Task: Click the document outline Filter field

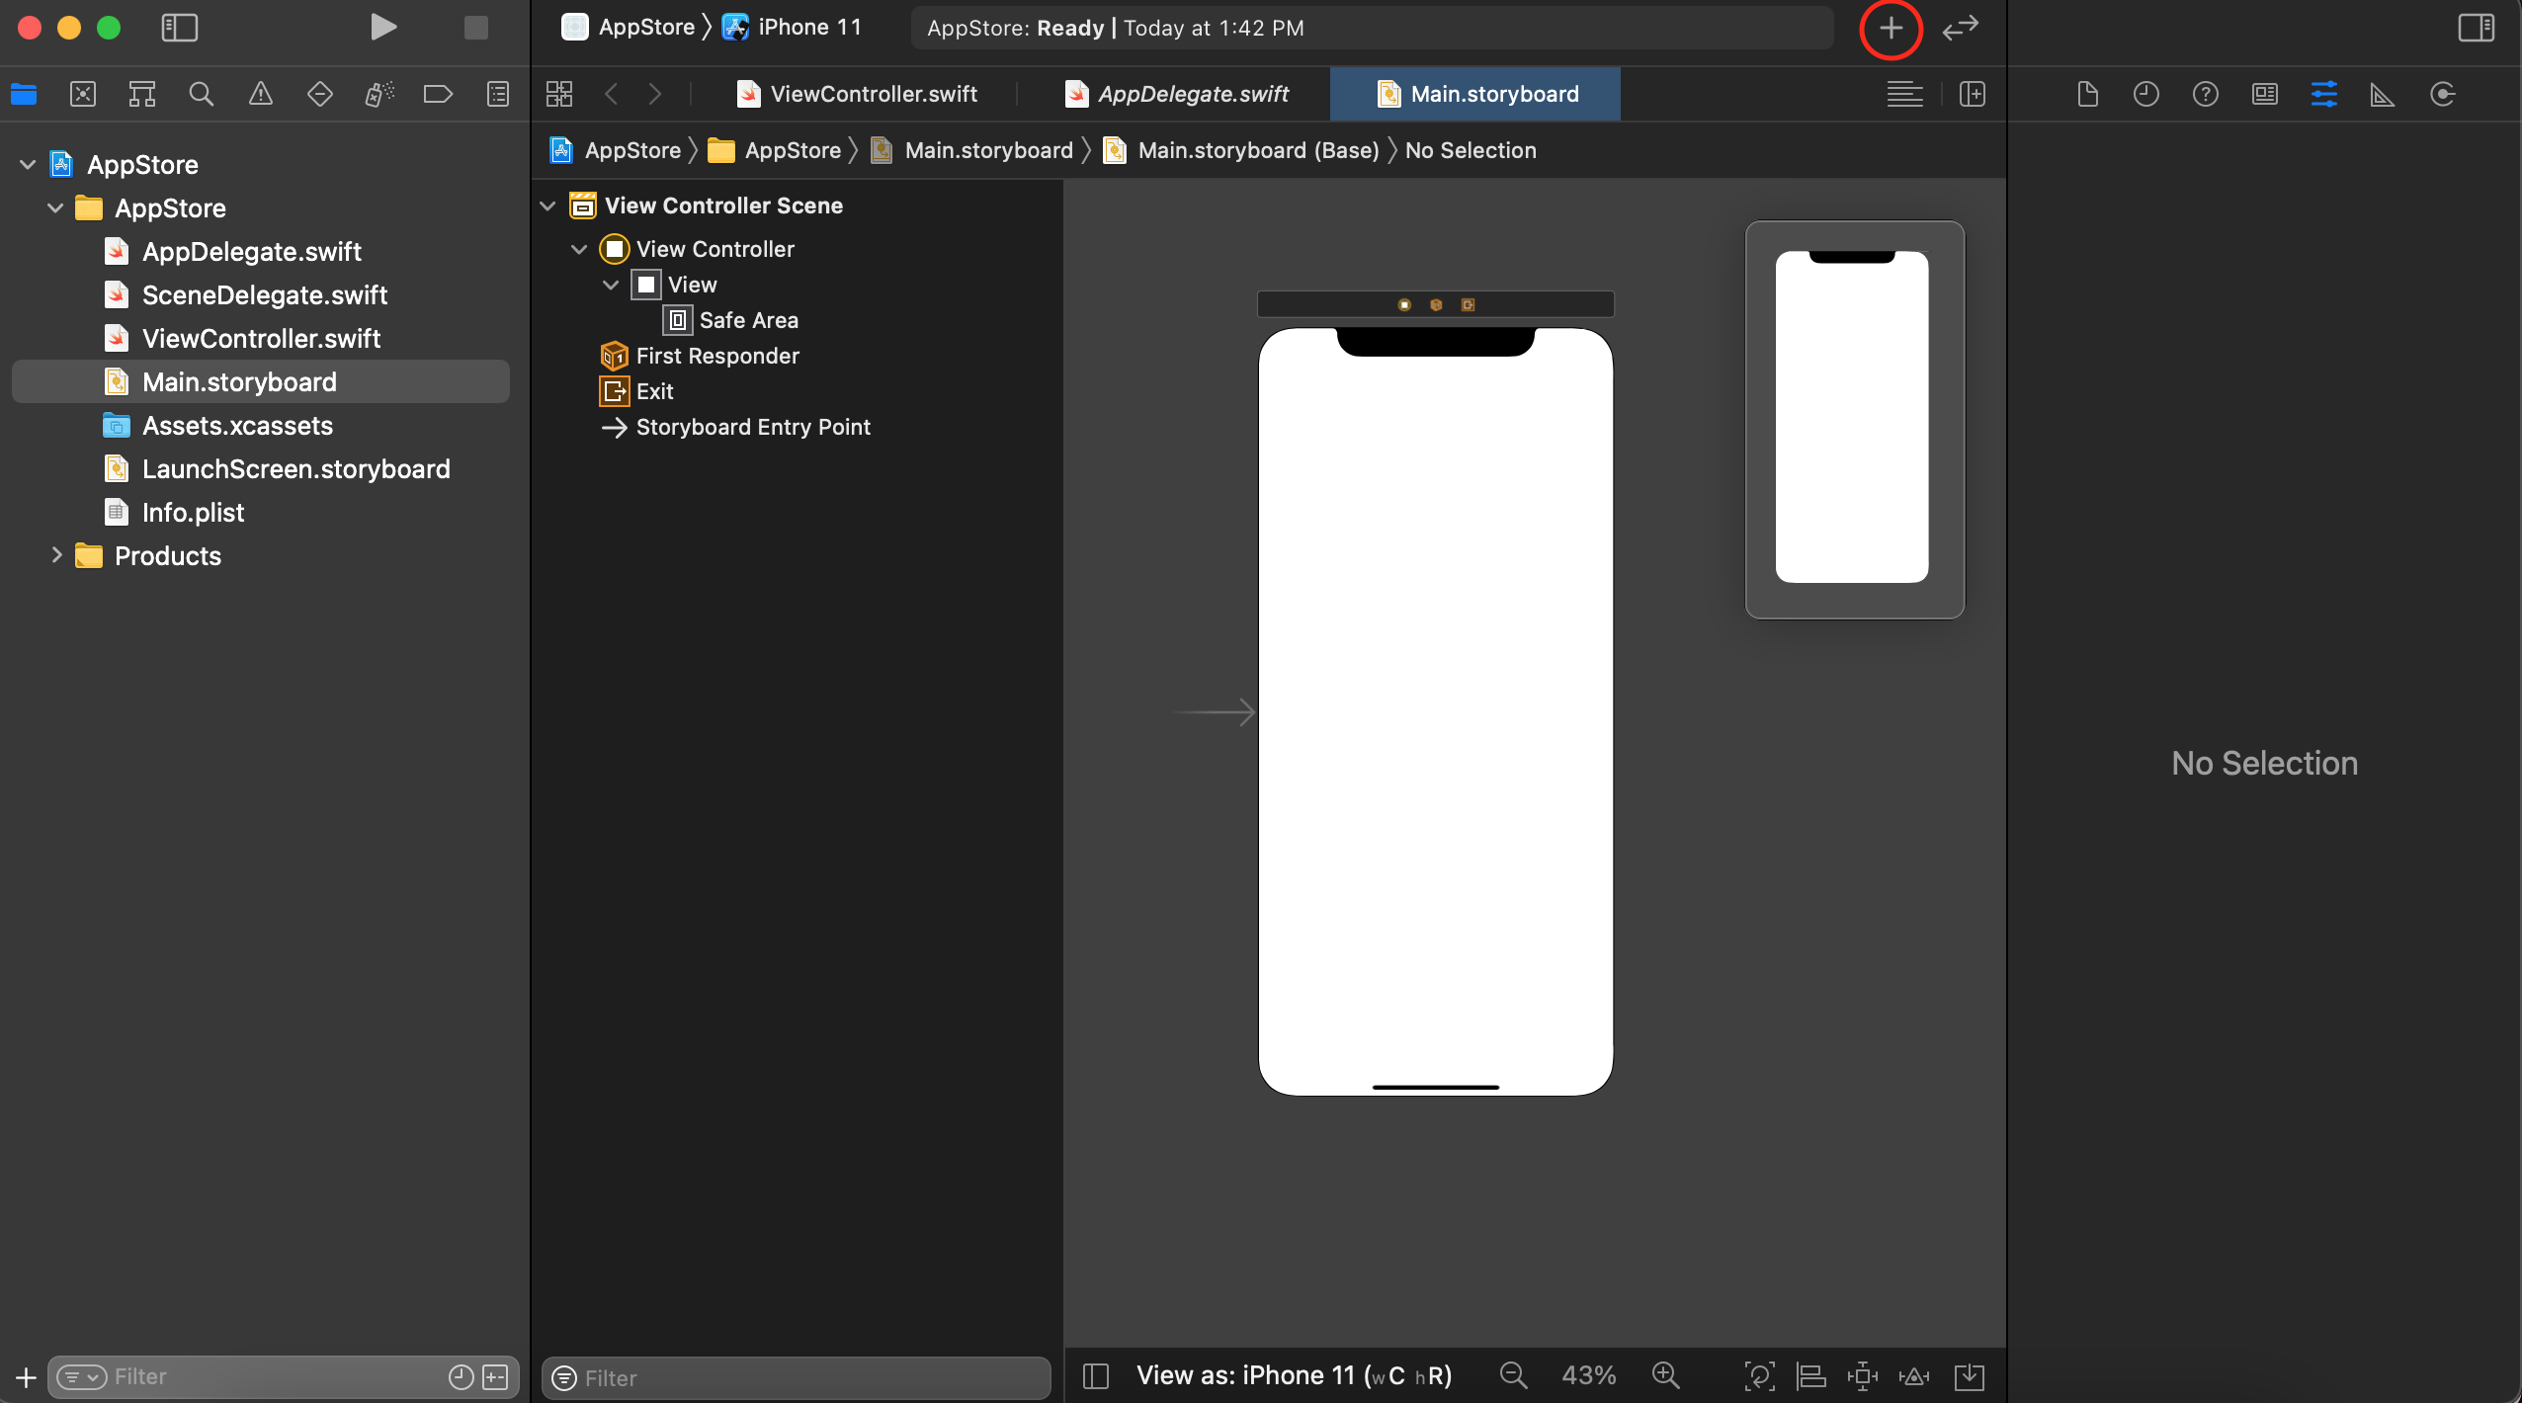Action: (797, 1377)
